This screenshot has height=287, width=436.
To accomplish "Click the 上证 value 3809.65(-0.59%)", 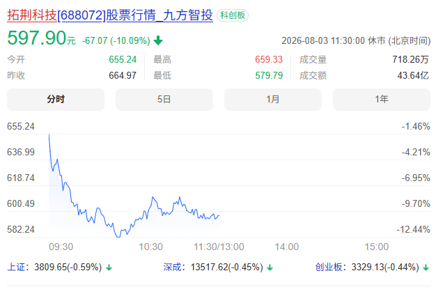I will 68,267.
